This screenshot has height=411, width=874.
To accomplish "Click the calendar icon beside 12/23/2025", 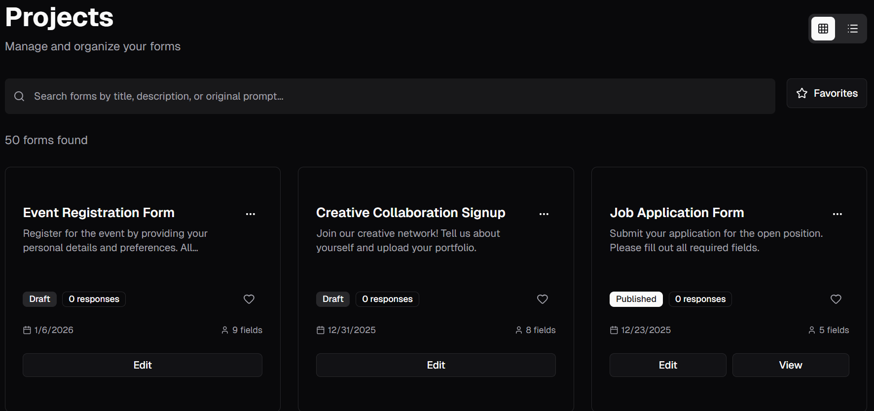I will [x=614, y=330].
